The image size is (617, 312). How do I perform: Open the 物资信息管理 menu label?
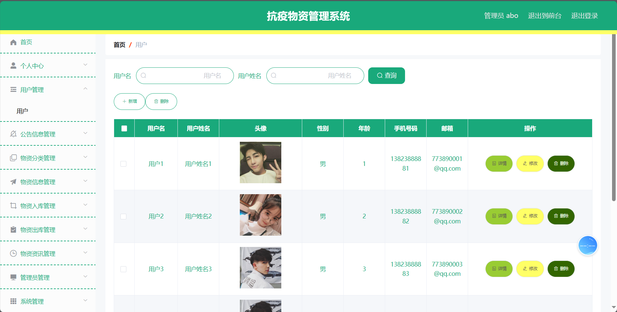(38, 182)
